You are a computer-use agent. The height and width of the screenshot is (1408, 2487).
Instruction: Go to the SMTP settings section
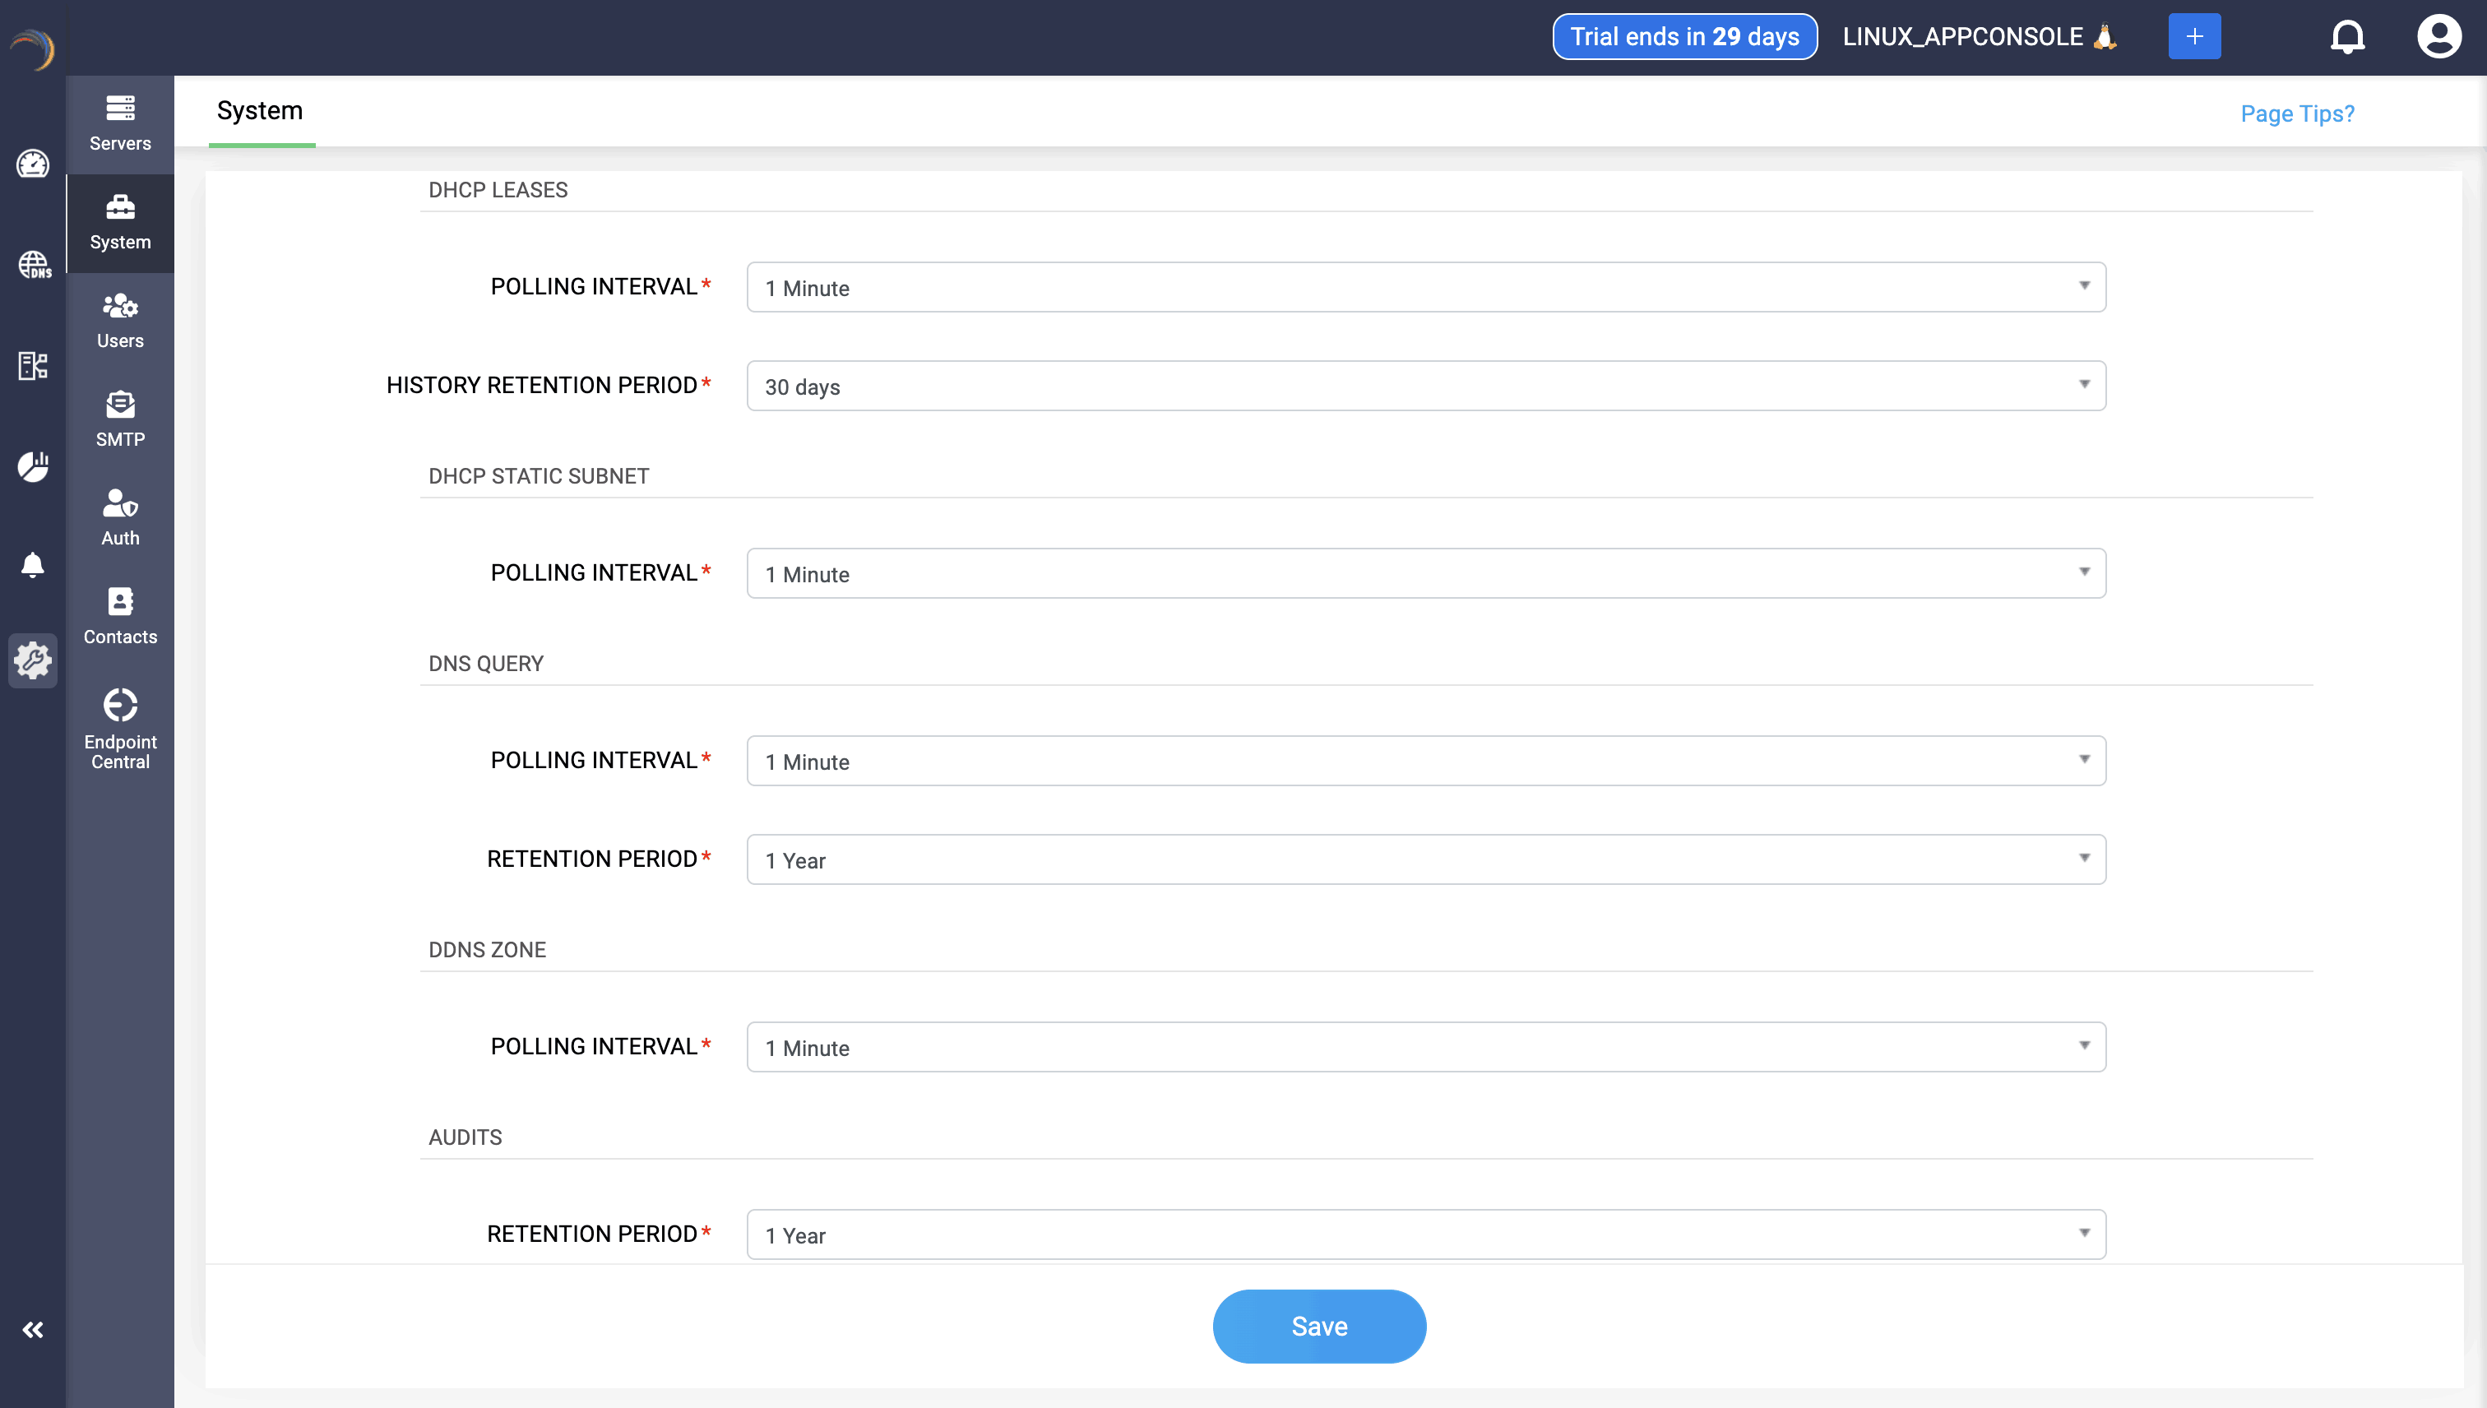click(120, 419)
